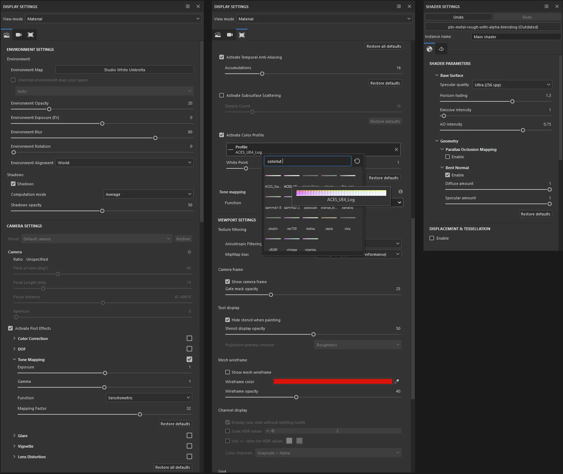The image size is (563, 474).
Task: Click the red Wireframe color swatch
Action: click(333, 381)
